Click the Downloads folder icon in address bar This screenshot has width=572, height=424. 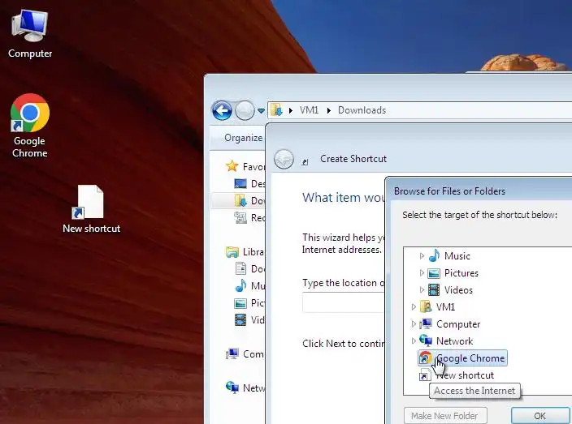(x=277, y=110)
